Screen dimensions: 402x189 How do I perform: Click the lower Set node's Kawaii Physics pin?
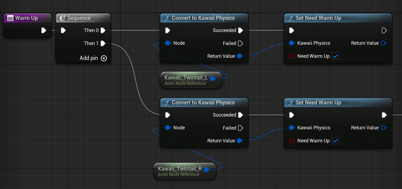(x=292, y=128)
